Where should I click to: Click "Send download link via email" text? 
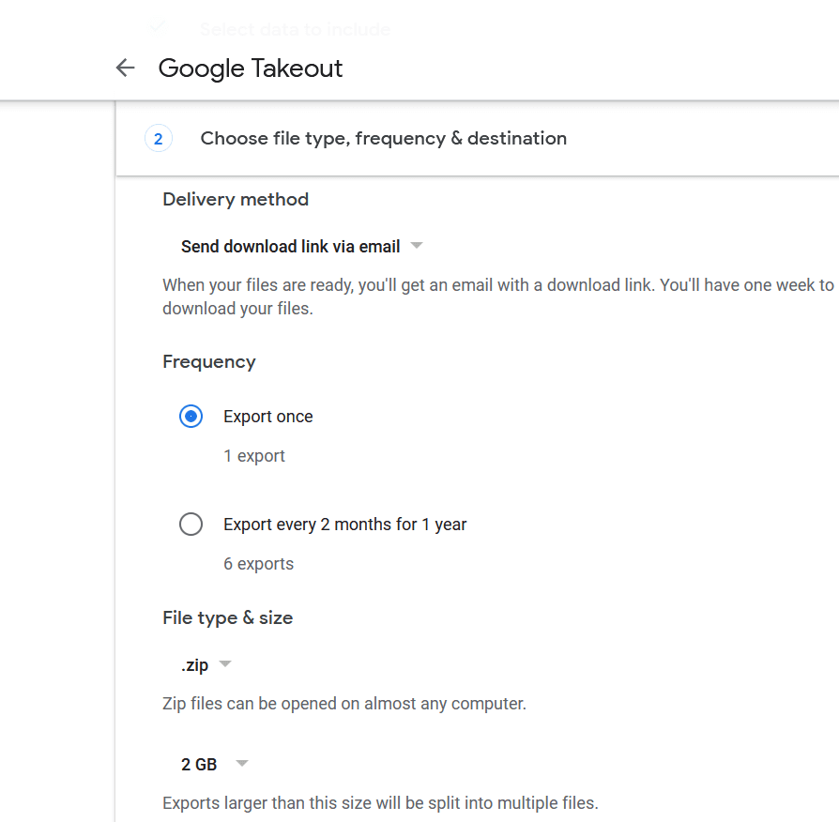(291, 246)
